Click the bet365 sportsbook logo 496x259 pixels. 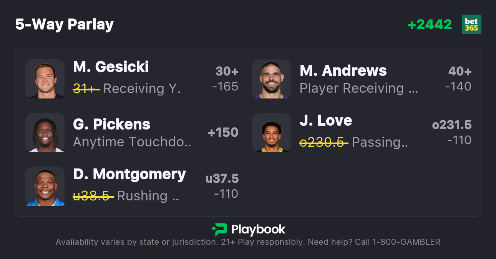(471, 25)
